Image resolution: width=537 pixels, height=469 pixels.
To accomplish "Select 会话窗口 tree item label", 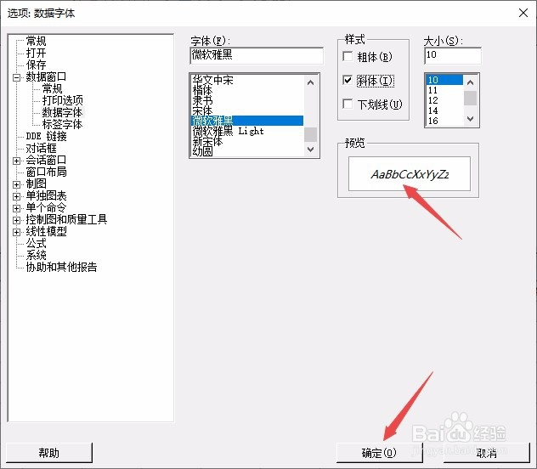I will click(46, 161).
